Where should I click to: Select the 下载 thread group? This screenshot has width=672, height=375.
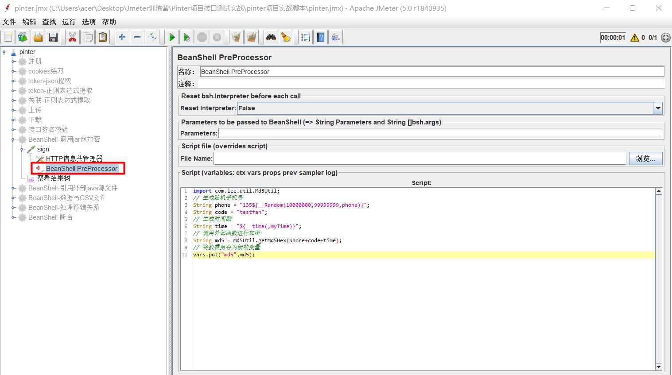pyautogui.click(x=35, y=120)
